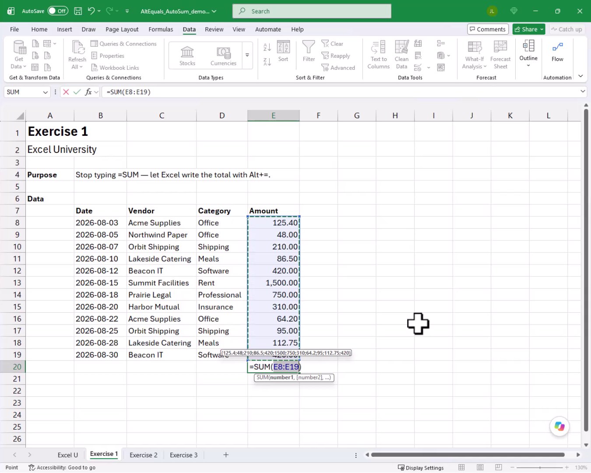The image size is (591, 473).
Task: Switch to Page Break Preview view
Action: (x=498, y=467)
